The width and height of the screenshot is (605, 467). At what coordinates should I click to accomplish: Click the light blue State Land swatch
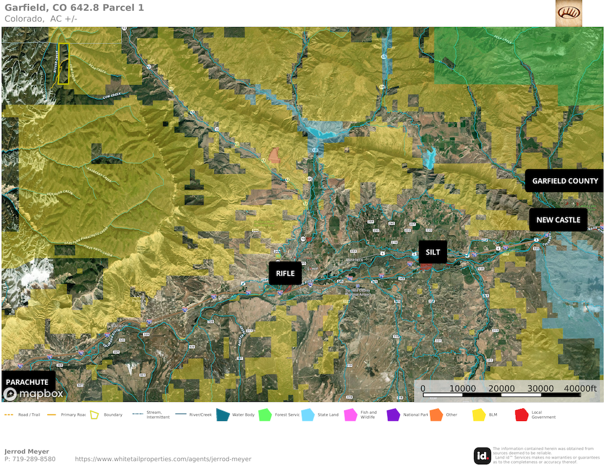coord(308,415)
